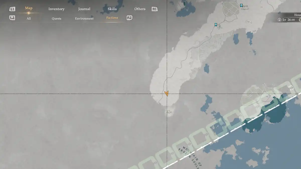Screen dimensions: 301x169
Task: Open the Skills tab
Action: coord(112,9)
